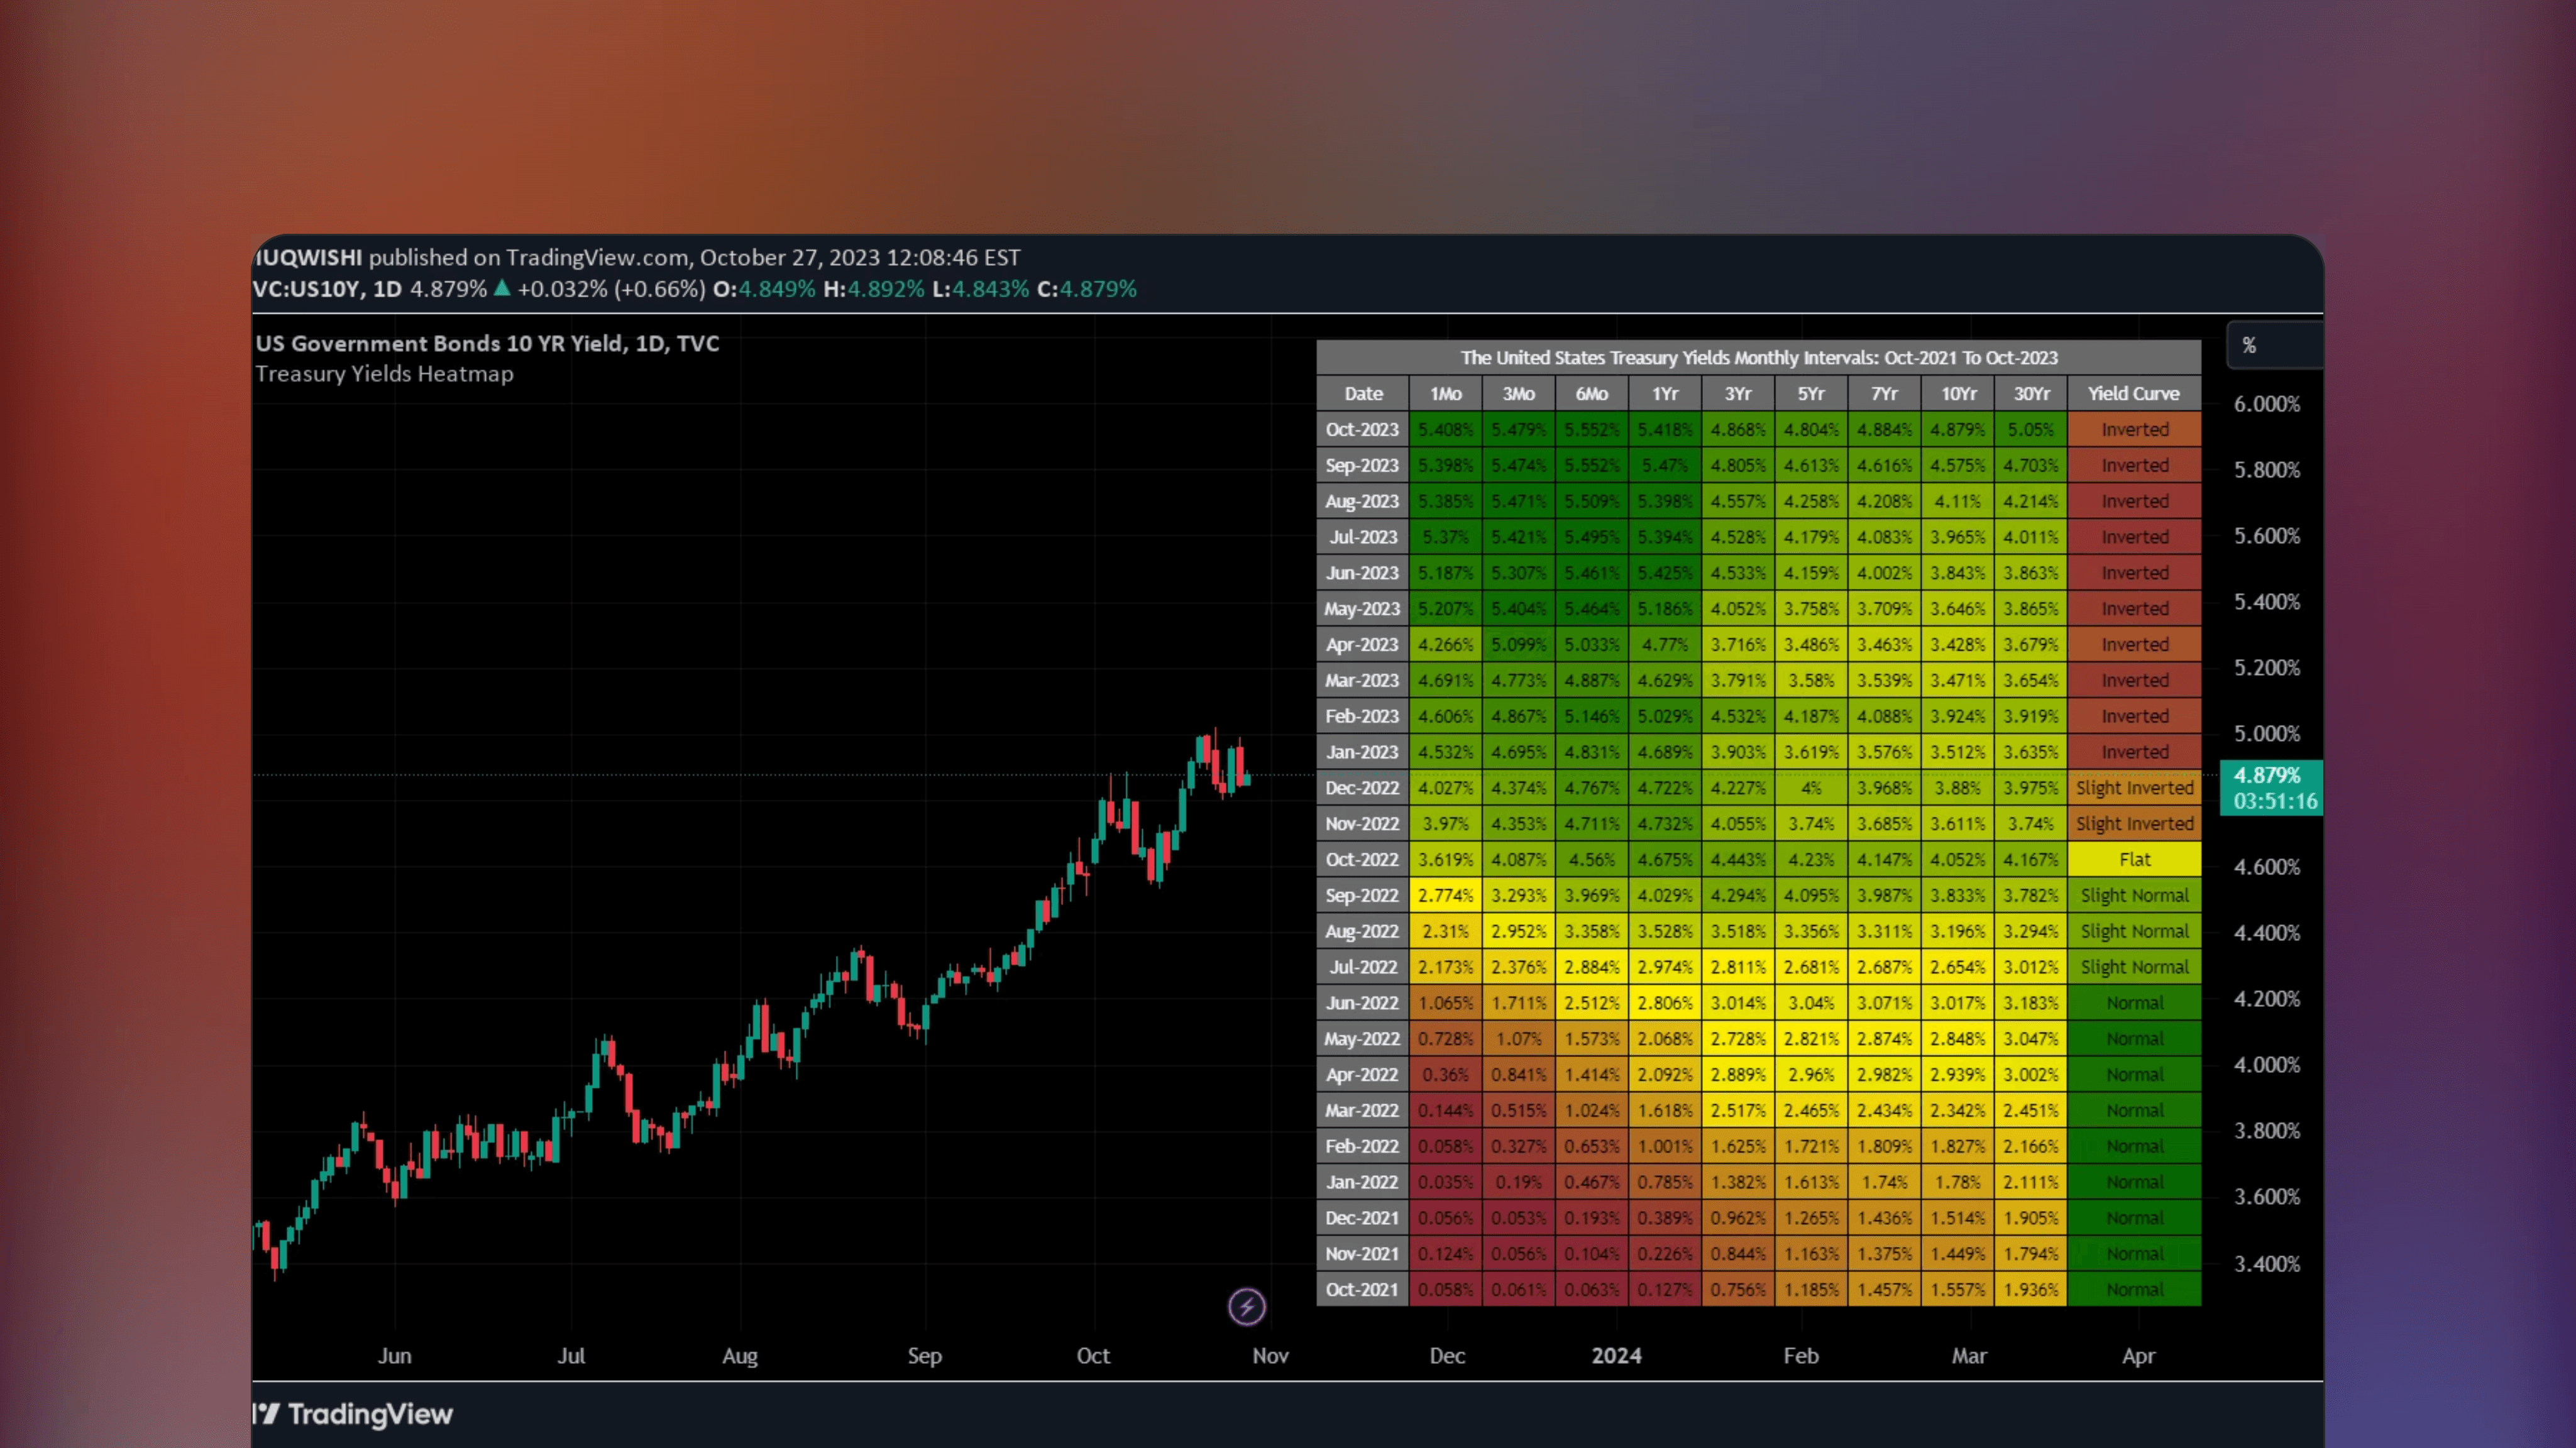
Task: Select the US Government Bonds 10 YR Yield title
Action: (487, 343)
